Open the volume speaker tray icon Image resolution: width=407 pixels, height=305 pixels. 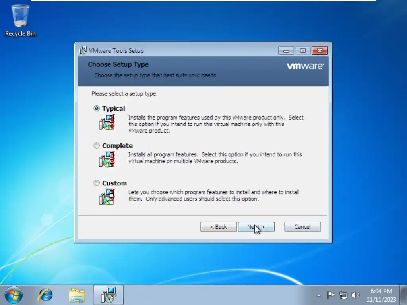[x=355, y=295]
